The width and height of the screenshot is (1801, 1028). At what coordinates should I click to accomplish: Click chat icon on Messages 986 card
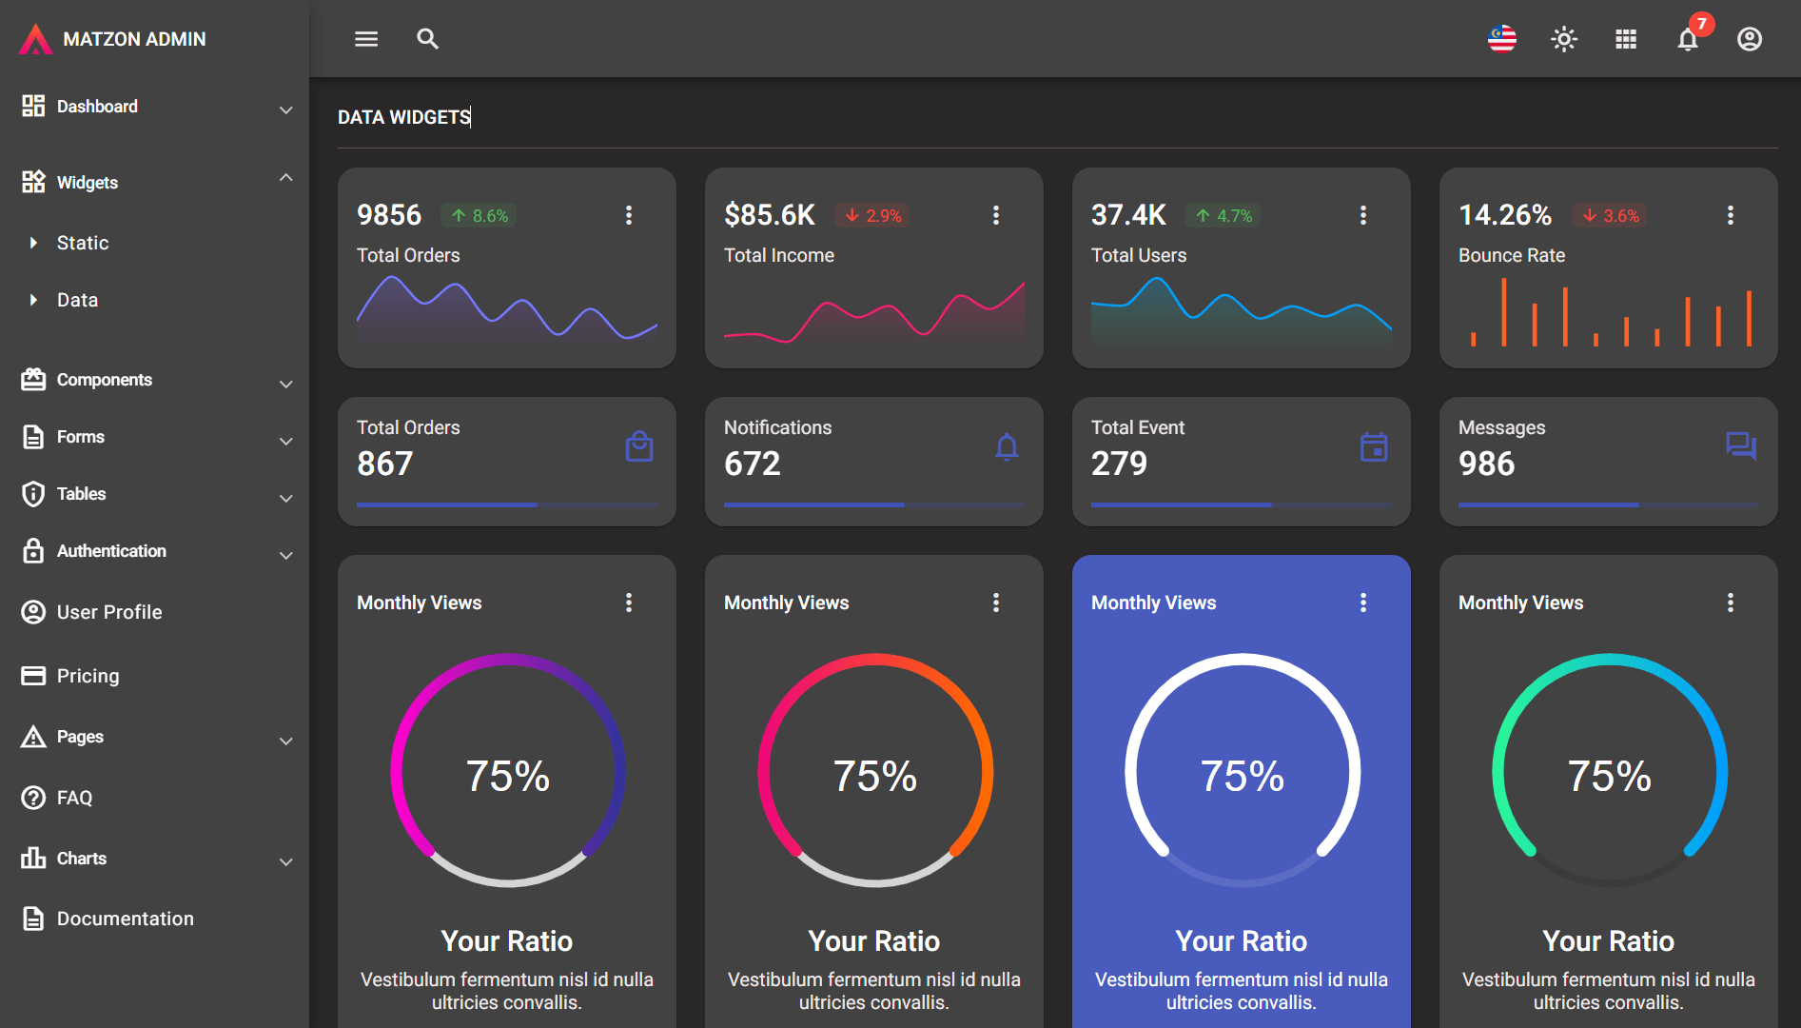1741,445
